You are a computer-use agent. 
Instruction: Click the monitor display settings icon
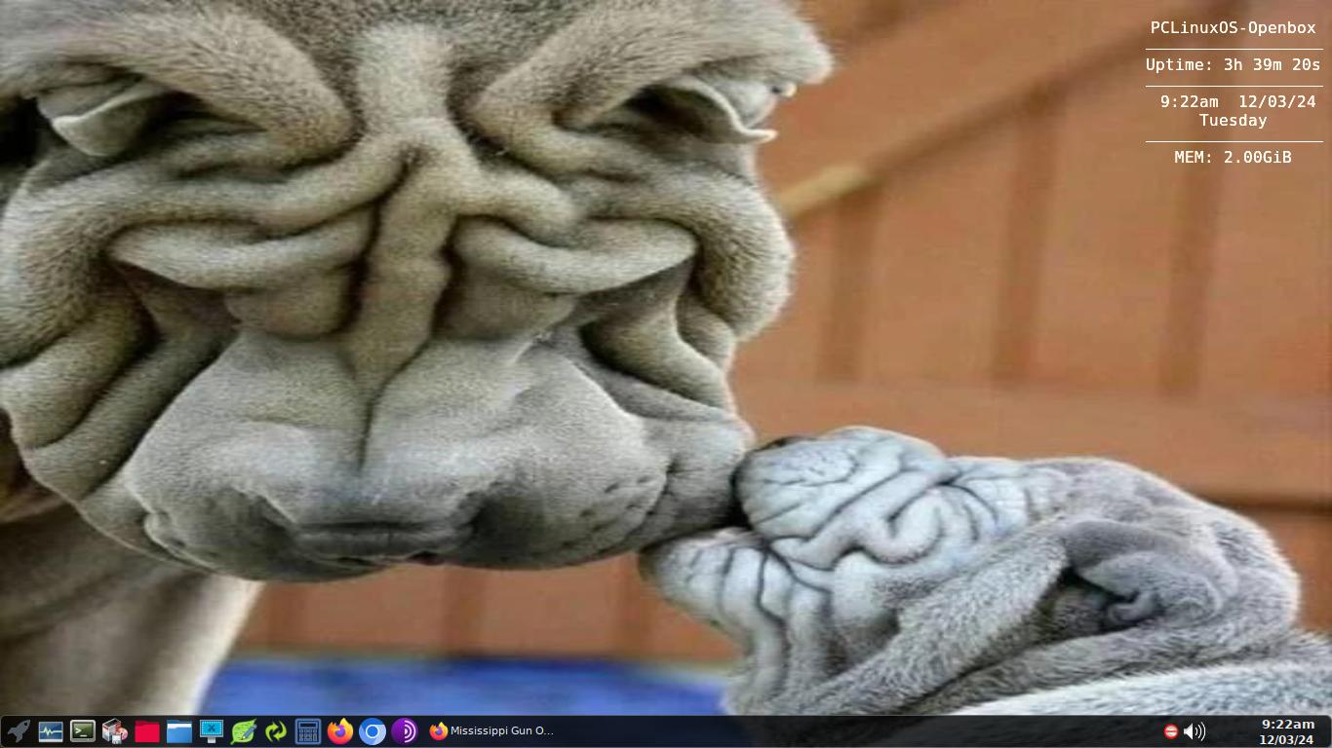(212, 730)
